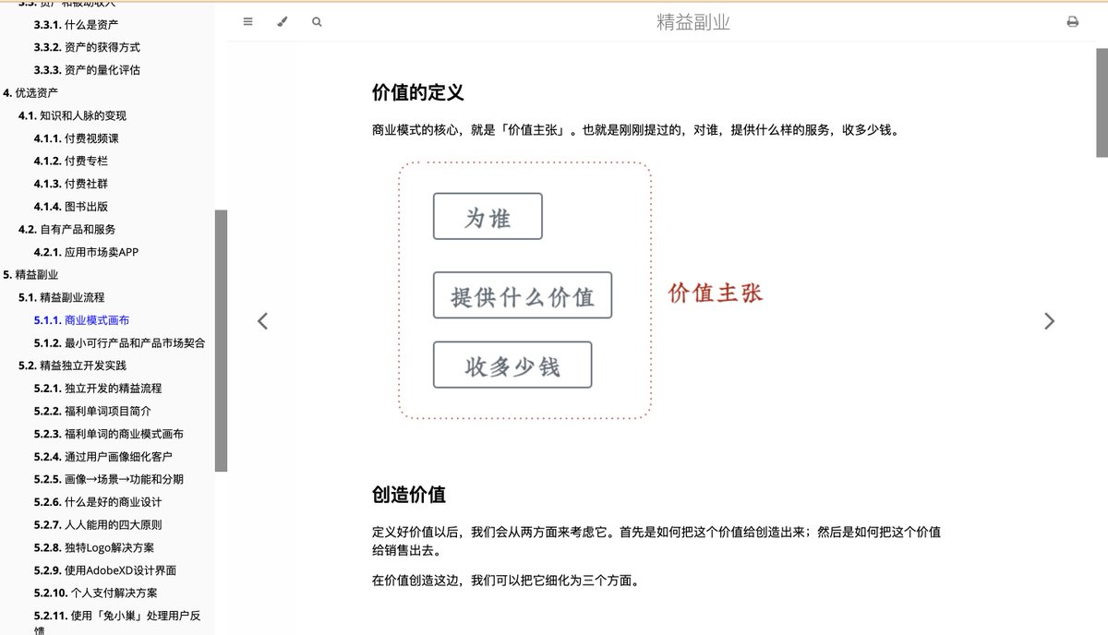Toggle the sidebar with hamburger icon

247,22
